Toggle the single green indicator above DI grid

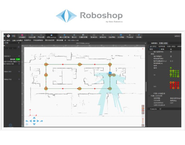pyautogui.click(x=171, y=68)
